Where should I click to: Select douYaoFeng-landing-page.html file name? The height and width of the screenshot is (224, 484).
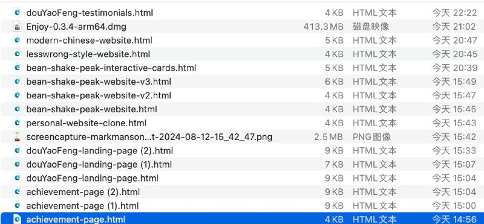(93, 178)
